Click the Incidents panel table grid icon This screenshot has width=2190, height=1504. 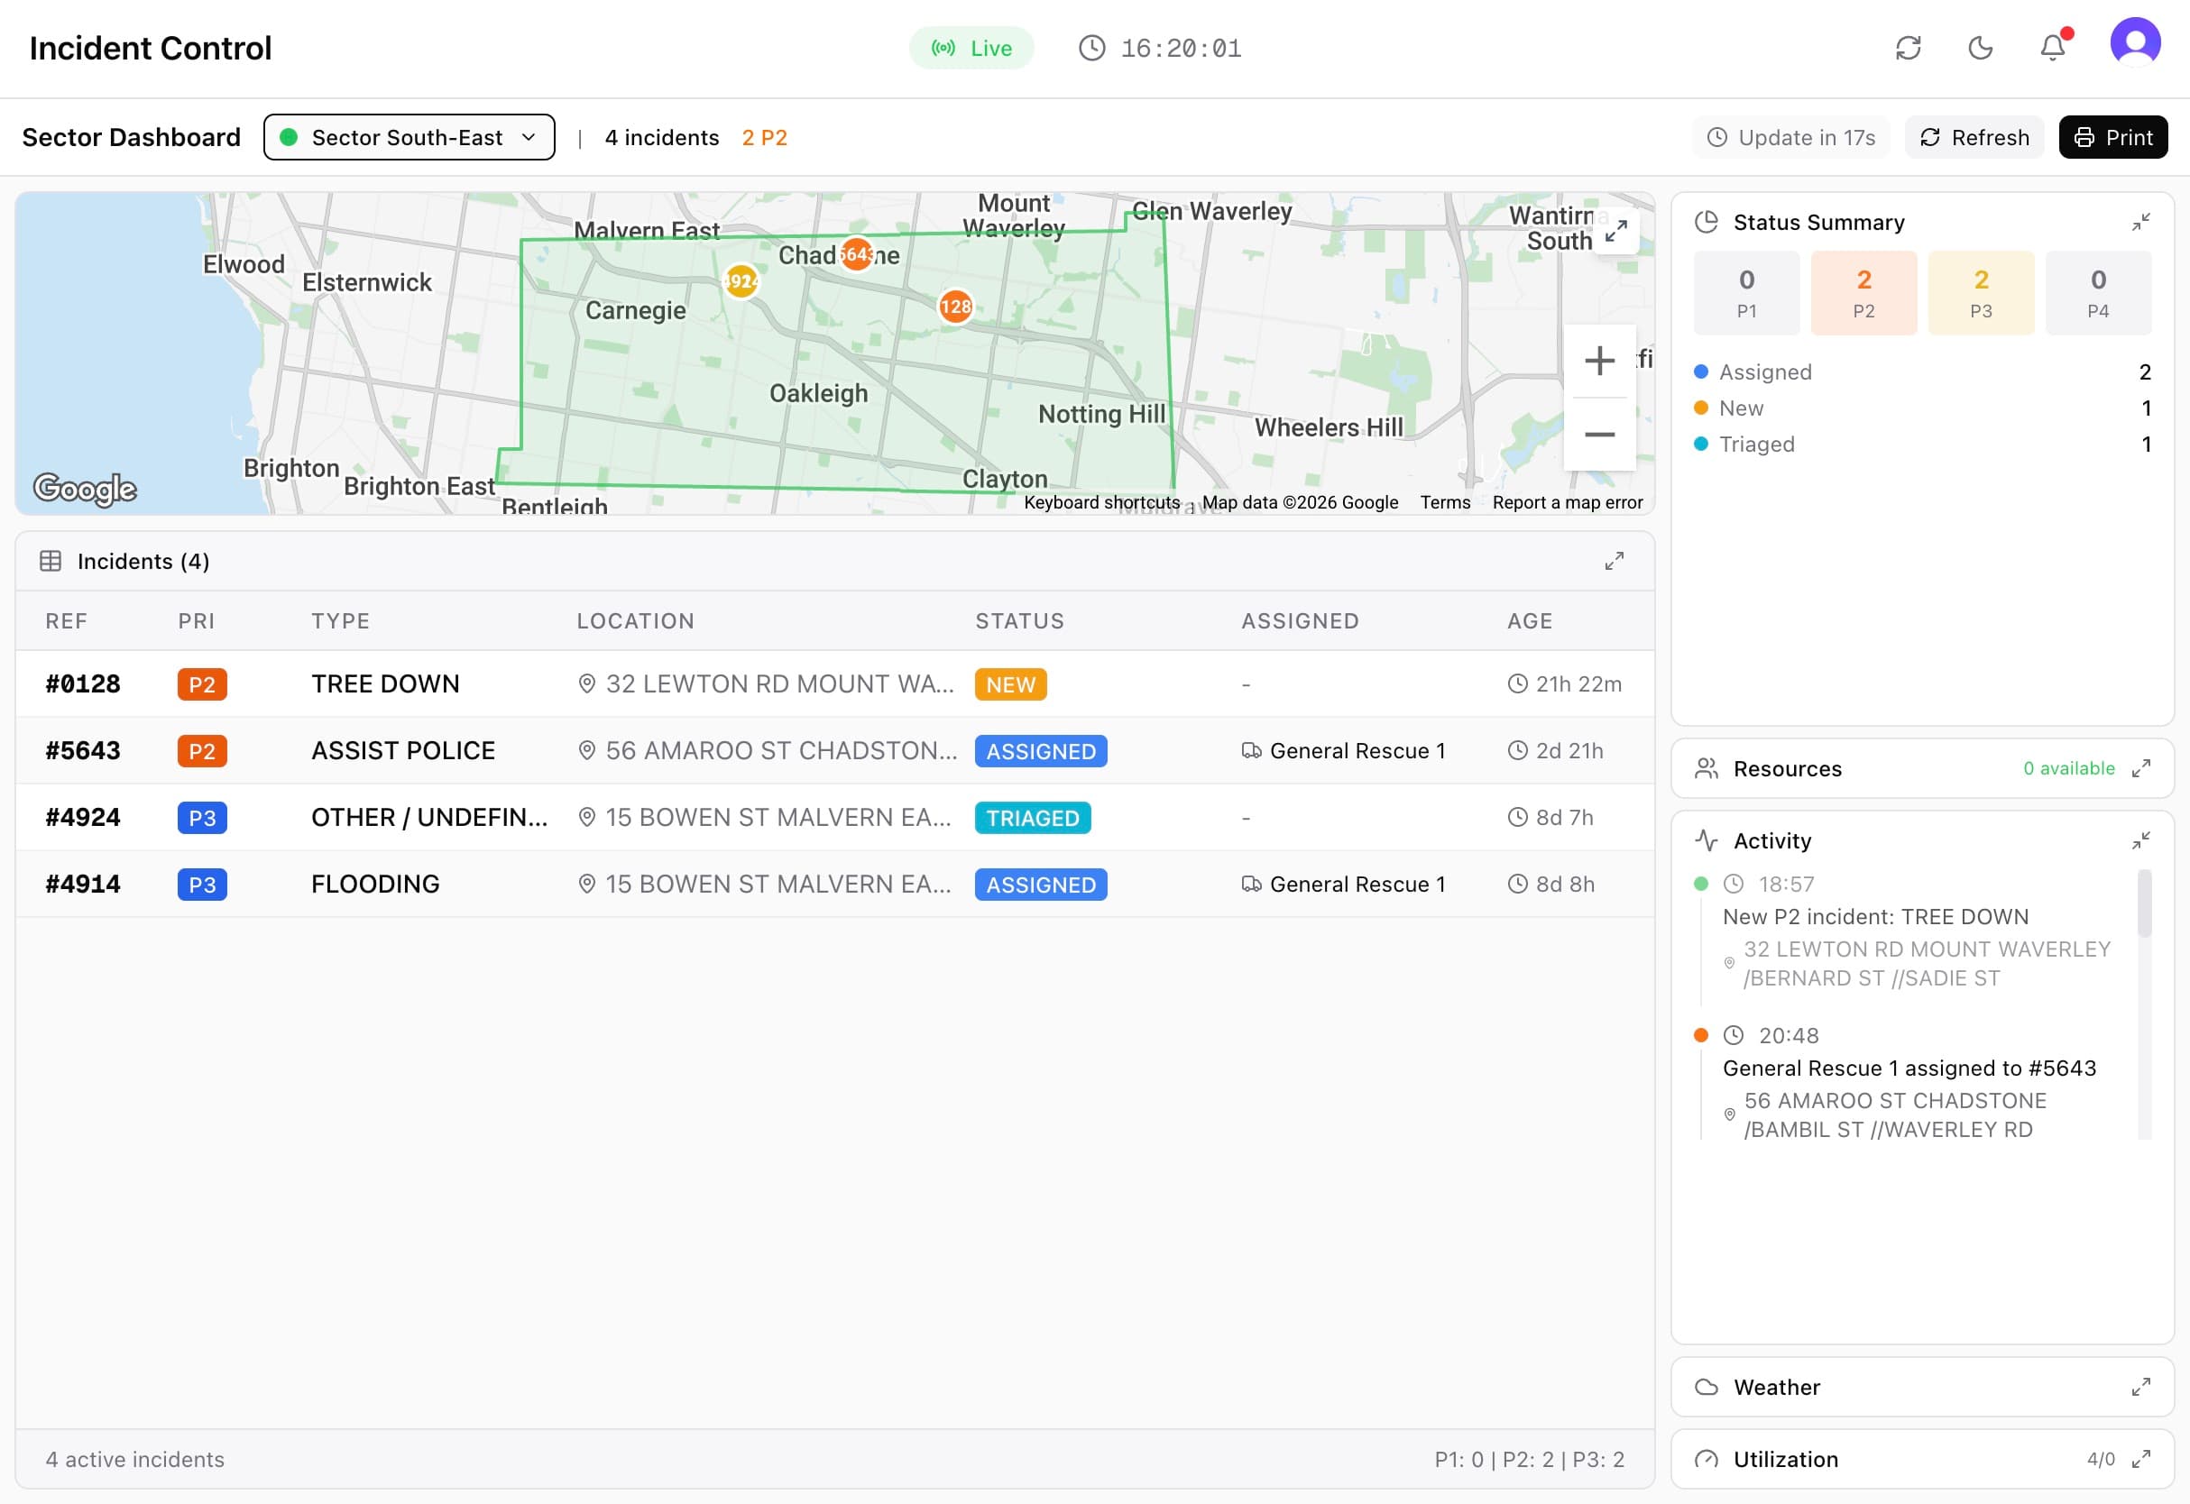click(x=51, y=561)
